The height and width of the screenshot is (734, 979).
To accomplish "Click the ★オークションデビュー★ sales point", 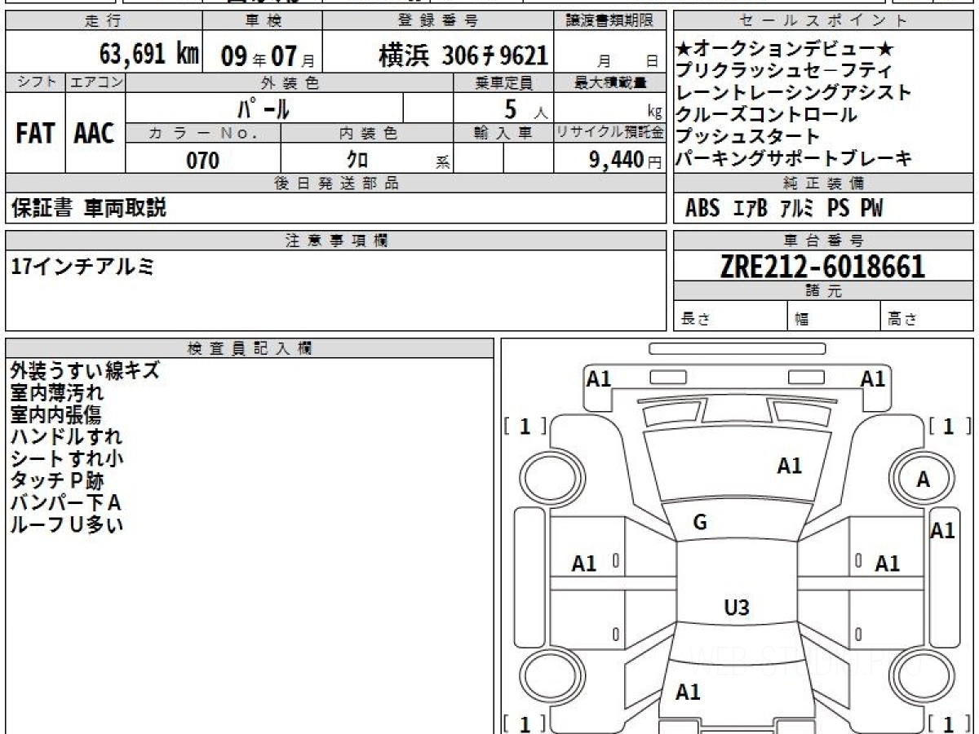I will [x=786, y=49].
